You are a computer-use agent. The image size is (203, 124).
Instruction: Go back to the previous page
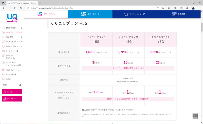tap(4, 8)
